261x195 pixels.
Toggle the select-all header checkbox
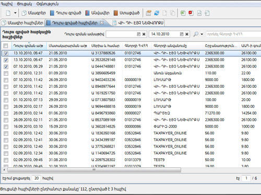coord(6,46)
